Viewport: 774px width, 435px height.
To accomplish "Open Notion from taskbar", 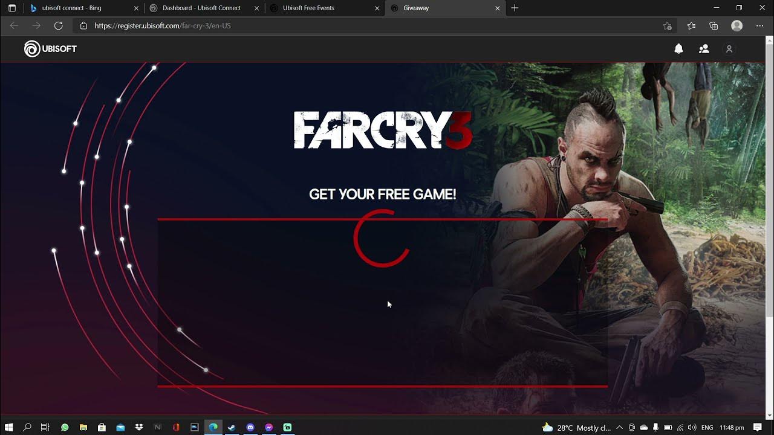I will (158, 427).
